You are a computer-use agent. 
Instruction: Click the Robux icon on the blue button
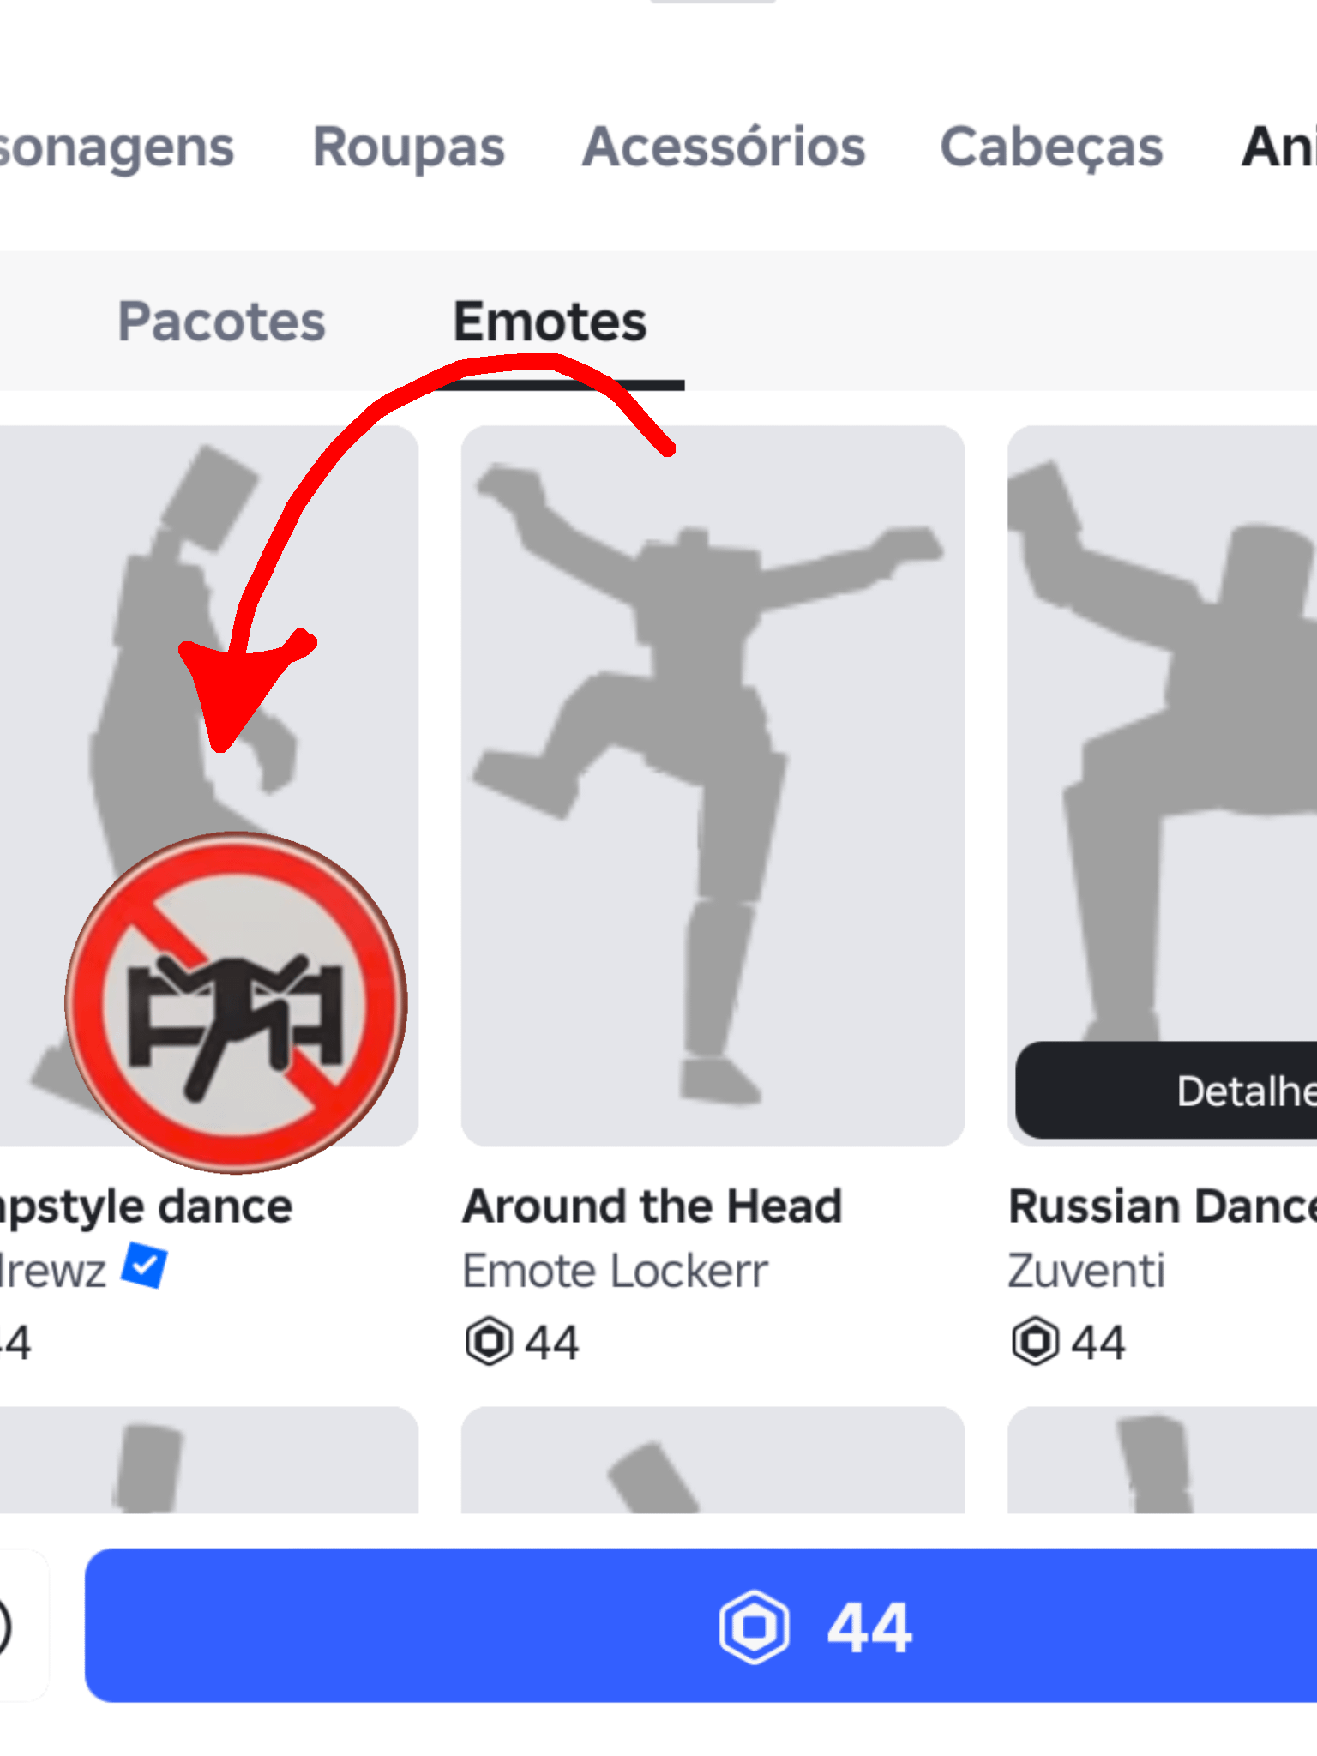coord(754,1627)
